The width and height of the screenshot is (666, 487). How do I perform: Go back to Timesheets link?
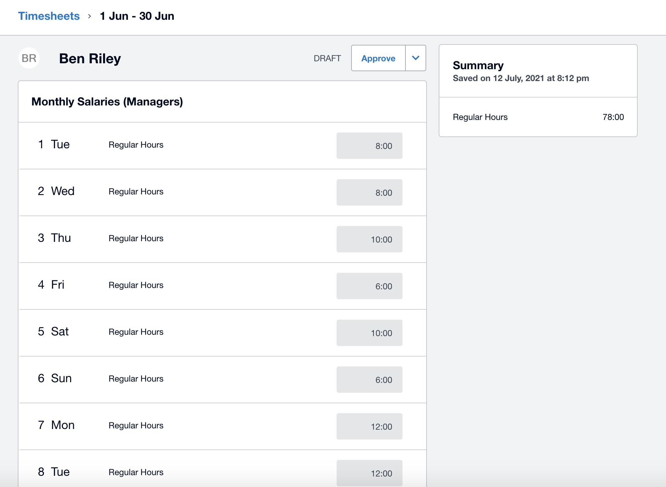pos(49,16)
